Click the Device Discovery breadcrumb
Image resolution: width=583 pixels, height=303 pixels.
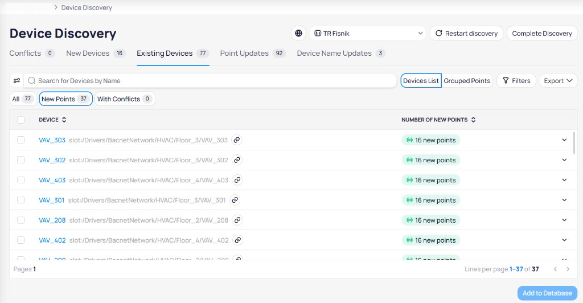pyautogui.click(x=87, y=7)
